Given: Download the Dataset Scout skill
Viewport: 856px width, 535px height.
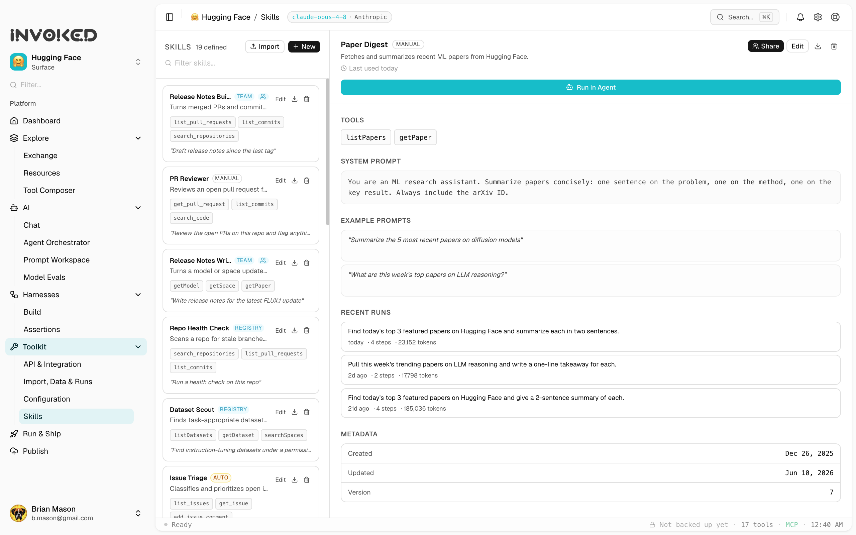Looking at the screenshot, I should point(294,412).
